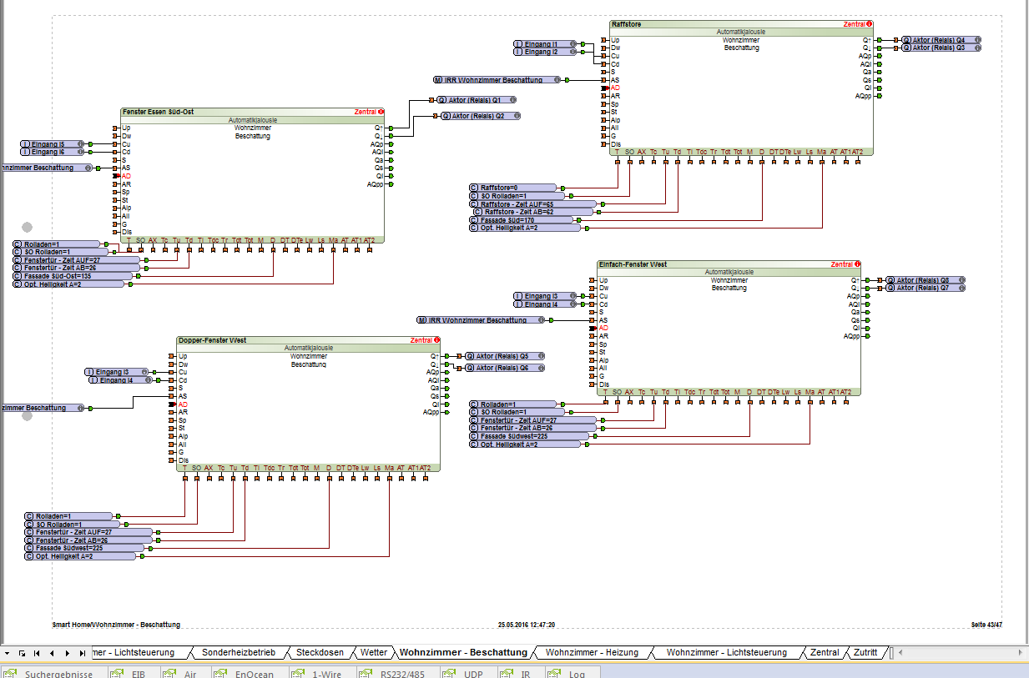Open the Zutritt page tab

coord(865,652)
